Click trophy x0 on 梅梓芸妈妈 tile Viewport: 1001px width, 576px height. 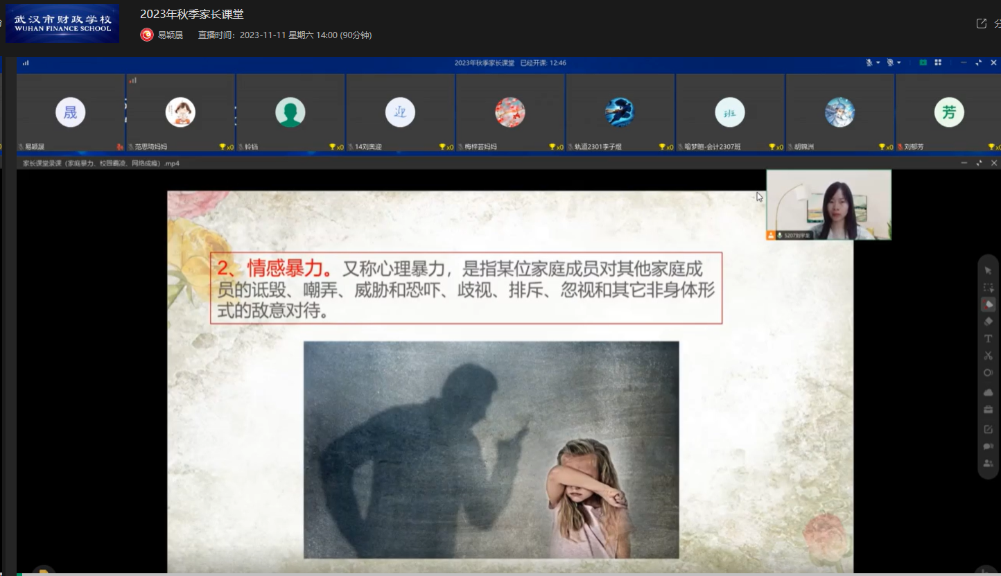click(x=557, y=147)
